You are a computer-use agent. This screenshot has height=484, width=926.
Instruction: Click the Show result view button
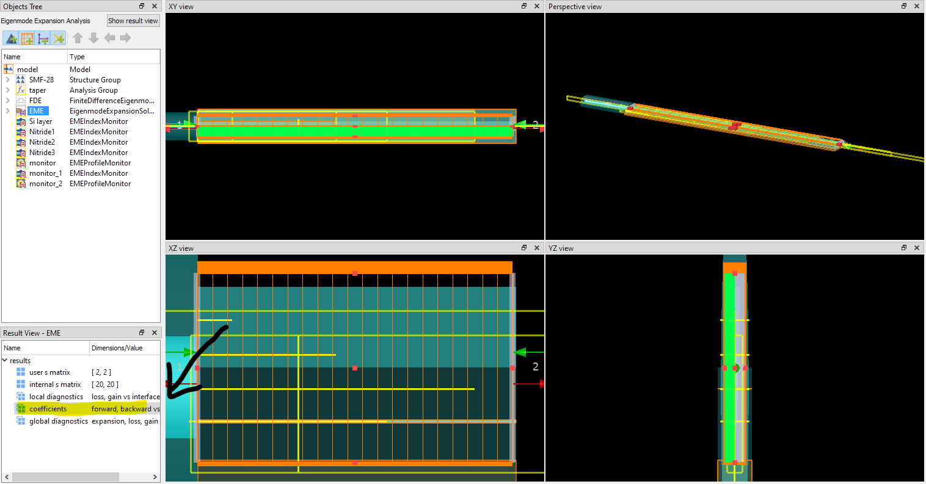(x=133, y=21)
